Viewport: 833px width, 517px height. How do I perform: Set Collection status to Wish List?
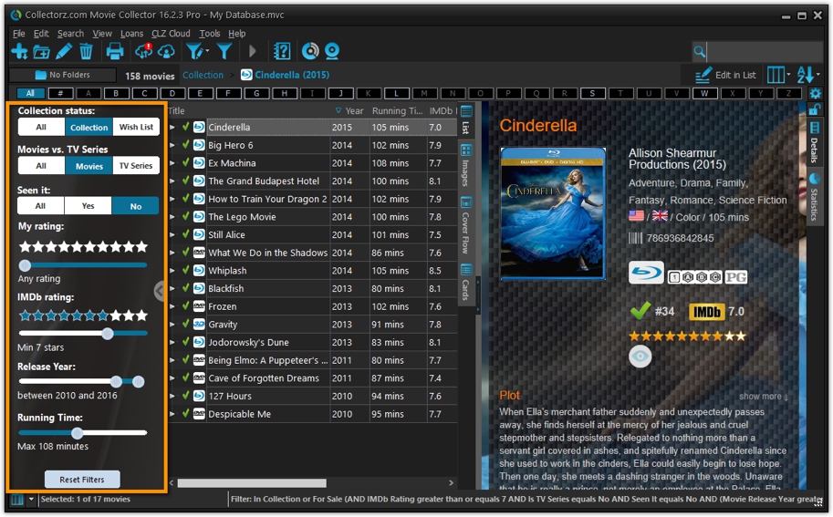pos(136,128)
